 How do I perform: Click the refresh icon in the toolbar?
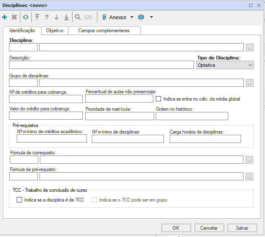pyautogui.click(x=26, y=18)
